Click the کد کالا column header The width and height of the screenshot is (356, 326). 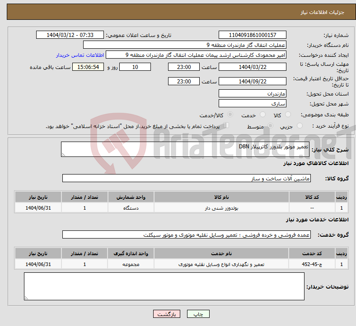pos(312,197)
